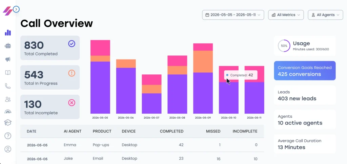The width and height of the screenshot is (347, 164).
Task: Open the people contacts sidebar icon
Action: 8,99
